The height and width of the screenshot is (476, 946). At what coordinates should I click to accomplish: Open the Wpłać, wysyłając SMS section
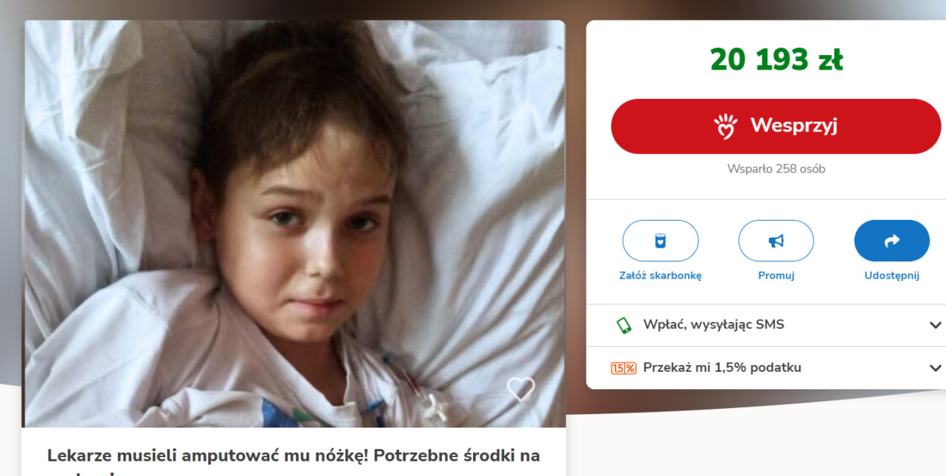pos(766,325)
